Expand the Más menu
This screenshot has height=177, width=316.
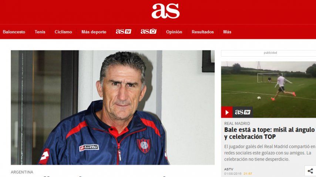pos(227,32)
